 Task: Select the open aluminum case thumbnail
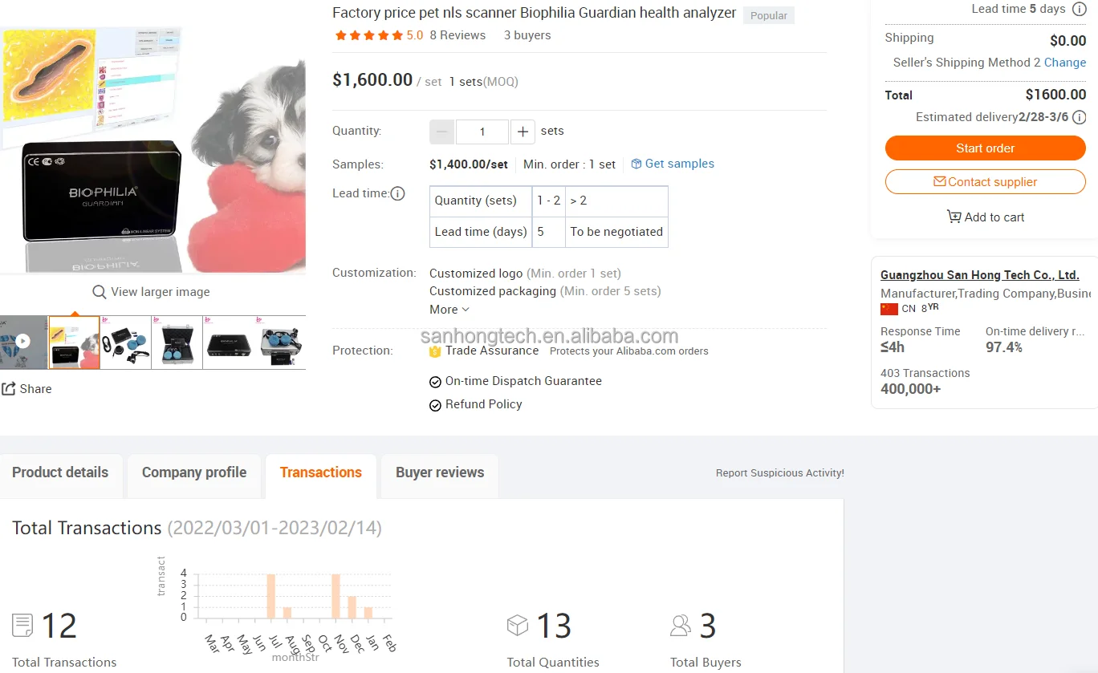(177, 342)
